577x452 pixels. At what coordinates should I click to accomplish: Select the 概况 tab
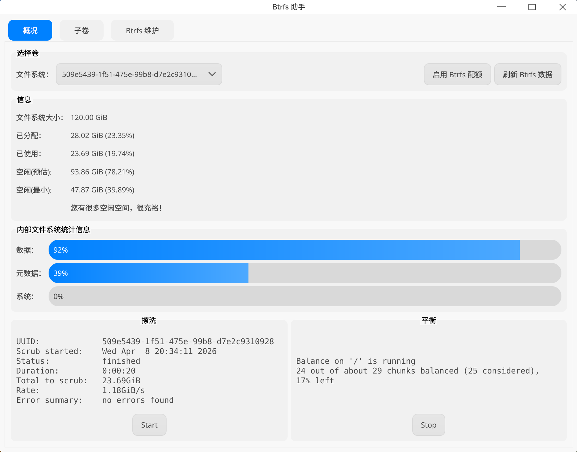pos(30,30)
